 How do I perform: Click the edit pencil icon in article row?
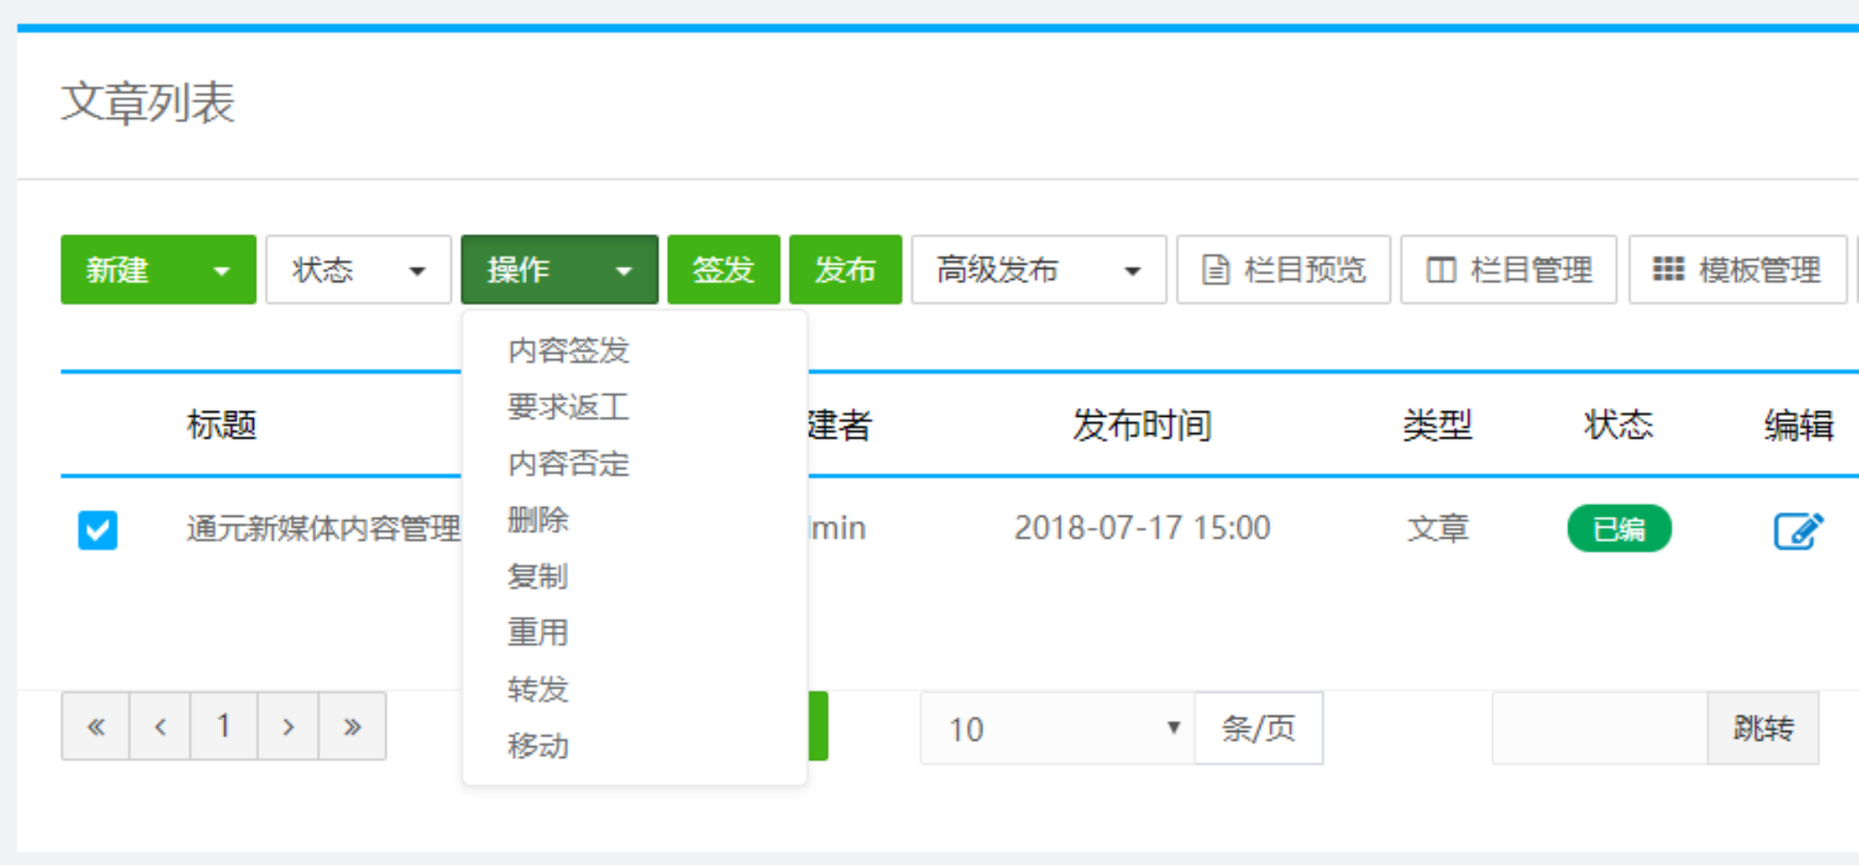click(1798, 530)
